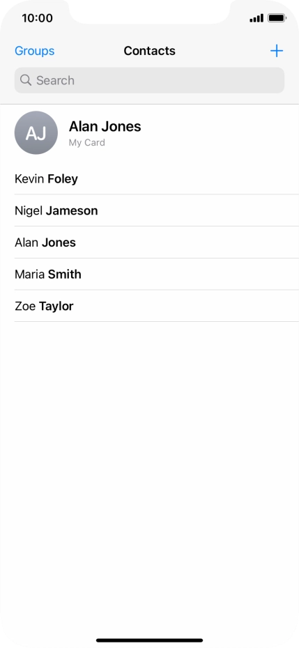Tap the 10:00 clock in status bar
This screenshot has height=648, width=299.
click(37, 18)
